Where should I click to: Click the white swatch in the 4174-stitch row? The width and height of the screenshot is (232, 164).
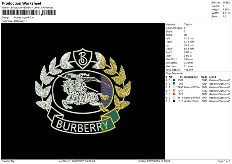click(x=174, y=97)
